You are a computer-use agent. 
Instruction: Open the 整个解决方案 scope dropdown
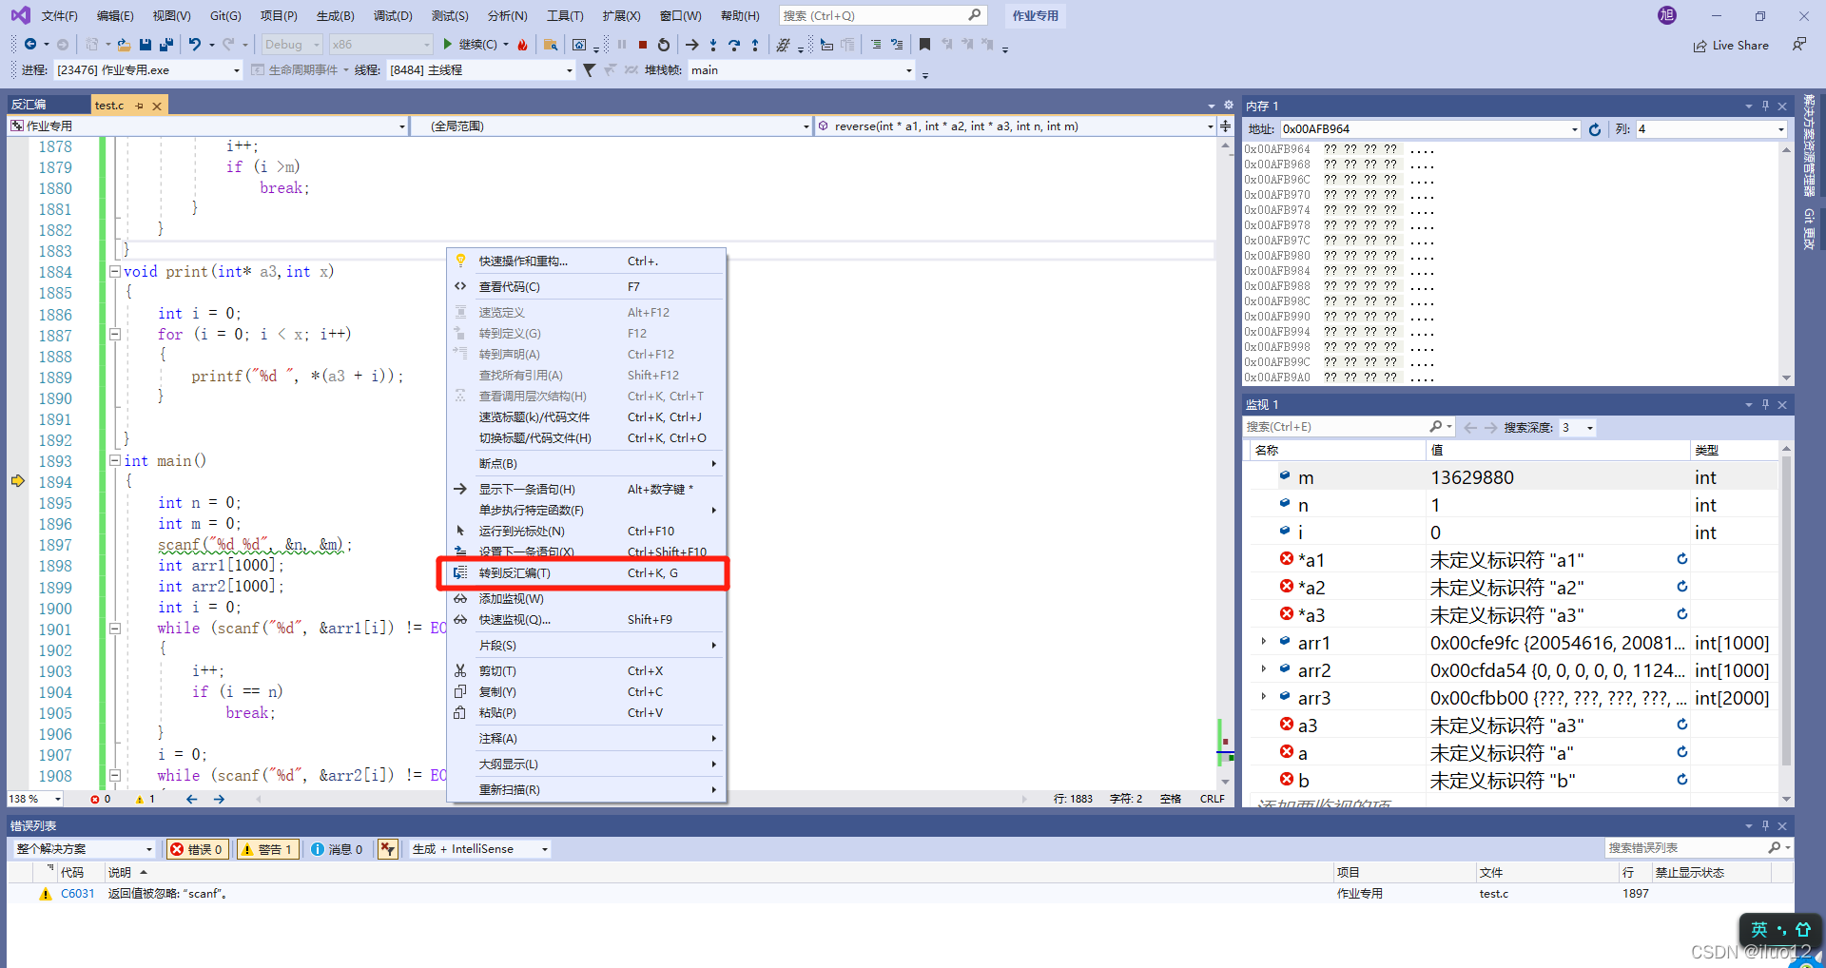(84, 849)
